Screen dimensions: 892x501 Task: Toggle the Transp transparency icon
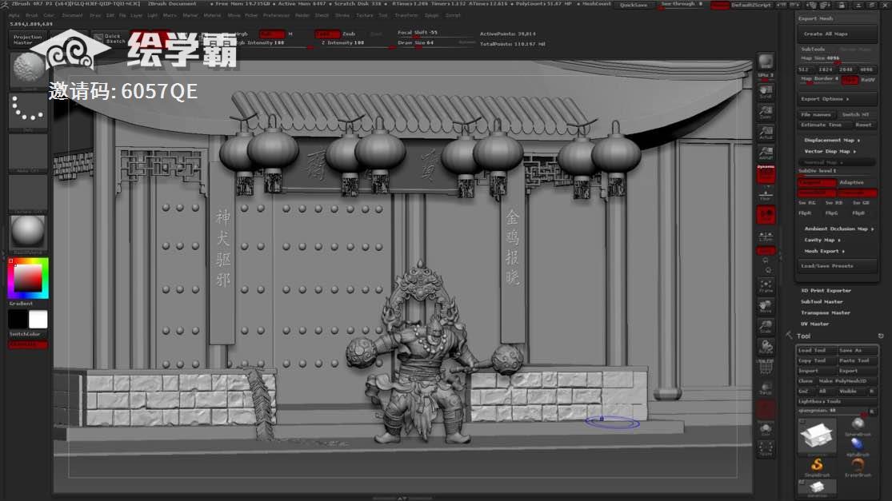(766, 388)
